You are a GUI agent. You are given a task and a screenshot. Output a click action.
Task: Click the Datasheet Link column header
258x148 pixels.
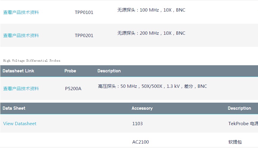click(18, 71)
